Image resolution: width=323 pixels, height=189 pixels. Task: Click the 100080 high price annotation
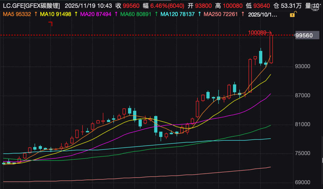tap(257, 32)
